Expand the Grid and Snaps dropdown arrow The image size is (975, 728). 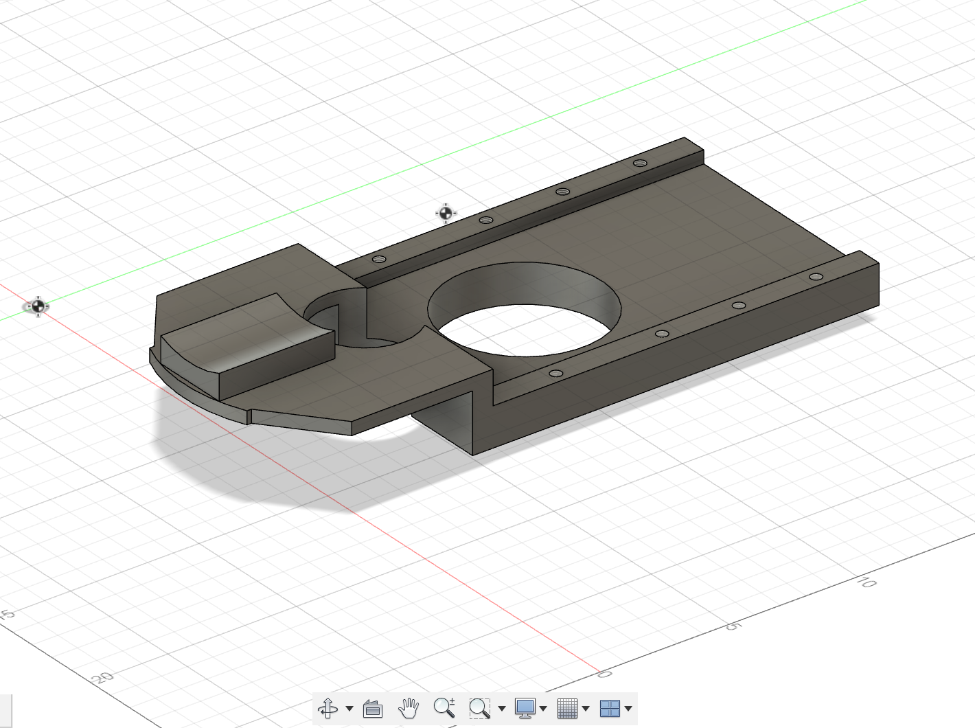click(x=586, y=709)
